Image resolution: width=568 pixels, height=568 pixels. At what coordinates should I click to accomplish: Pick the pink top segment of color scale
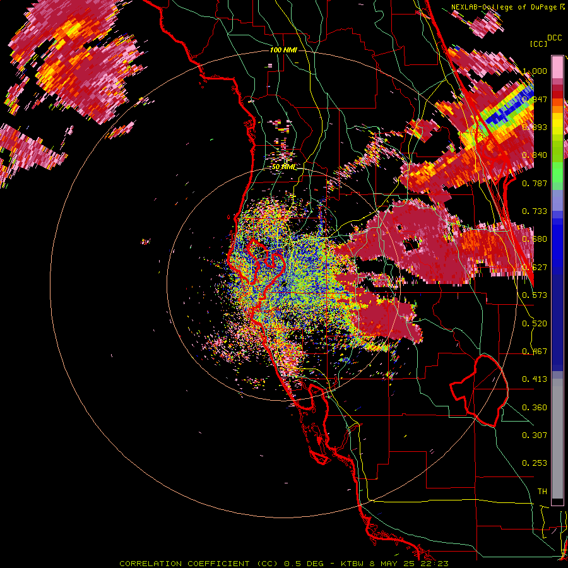coord(557,68)
